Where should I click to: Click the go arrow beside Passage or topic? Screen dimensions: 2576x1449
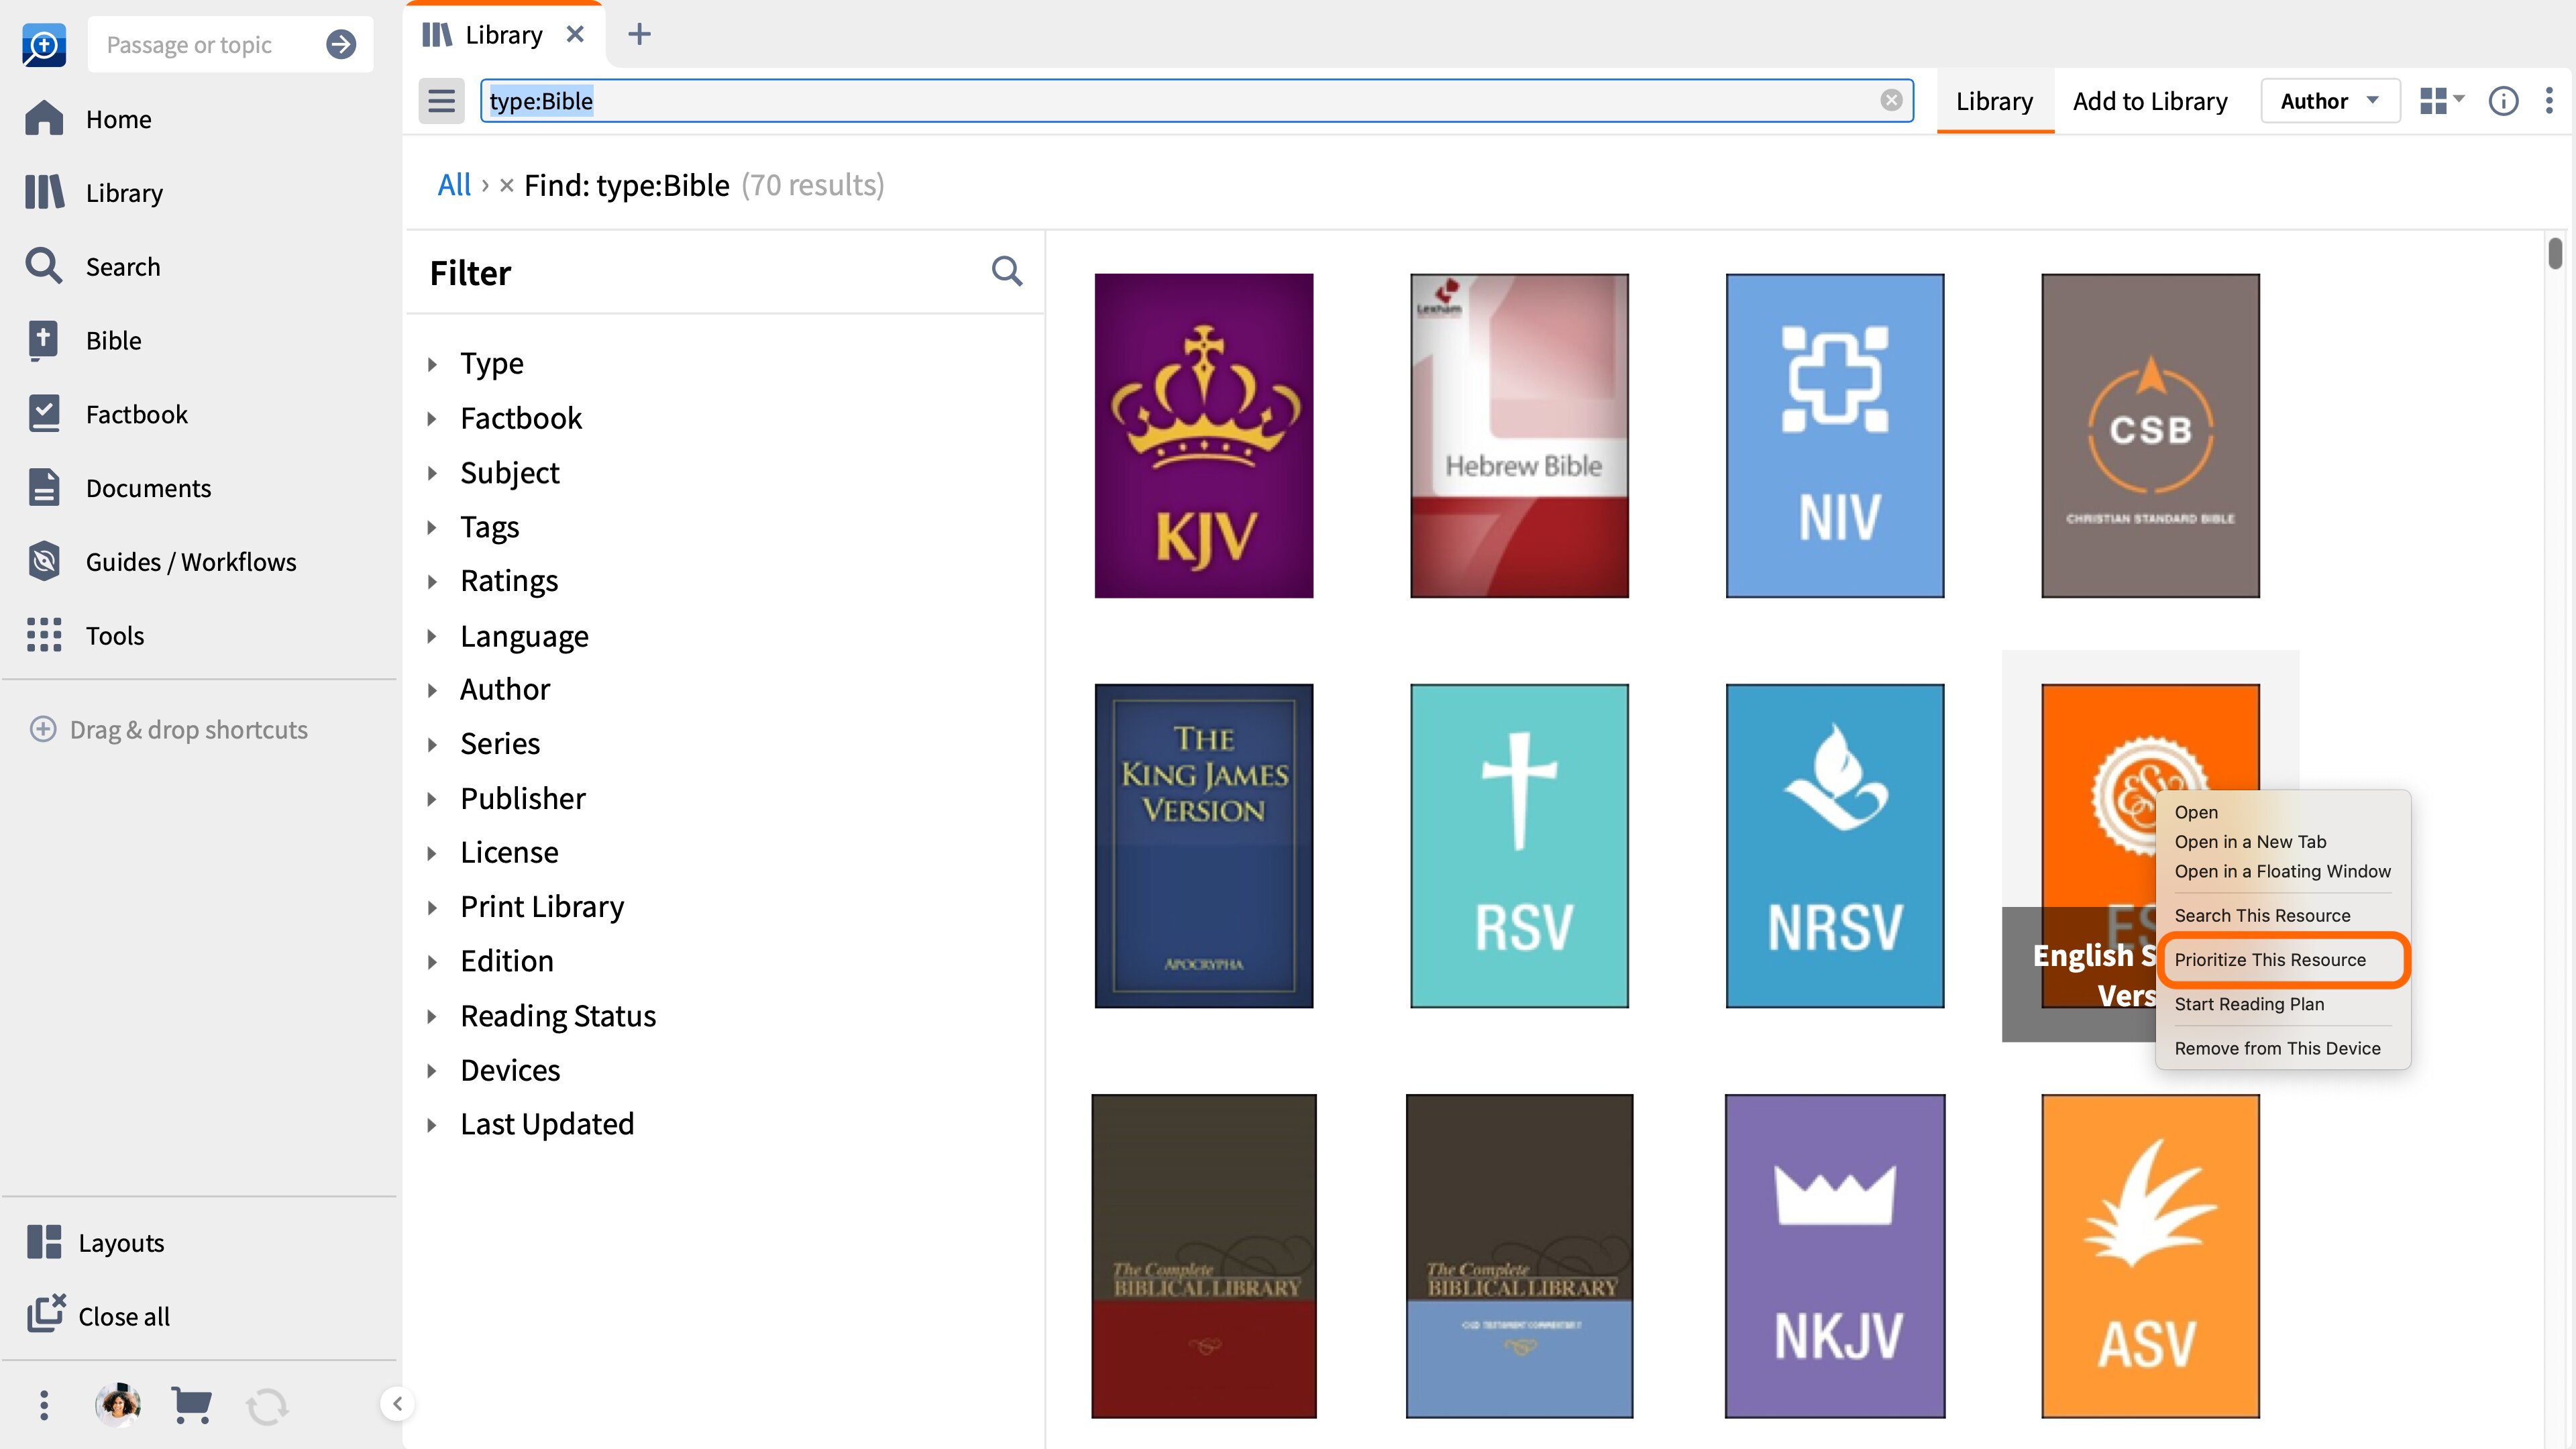[341, 44]
